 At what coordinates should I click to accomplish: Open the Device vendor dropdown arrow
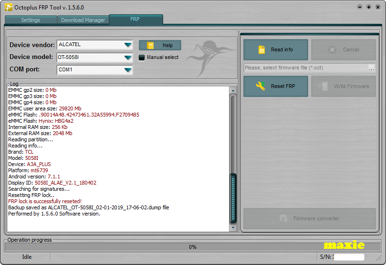(128, 45)
